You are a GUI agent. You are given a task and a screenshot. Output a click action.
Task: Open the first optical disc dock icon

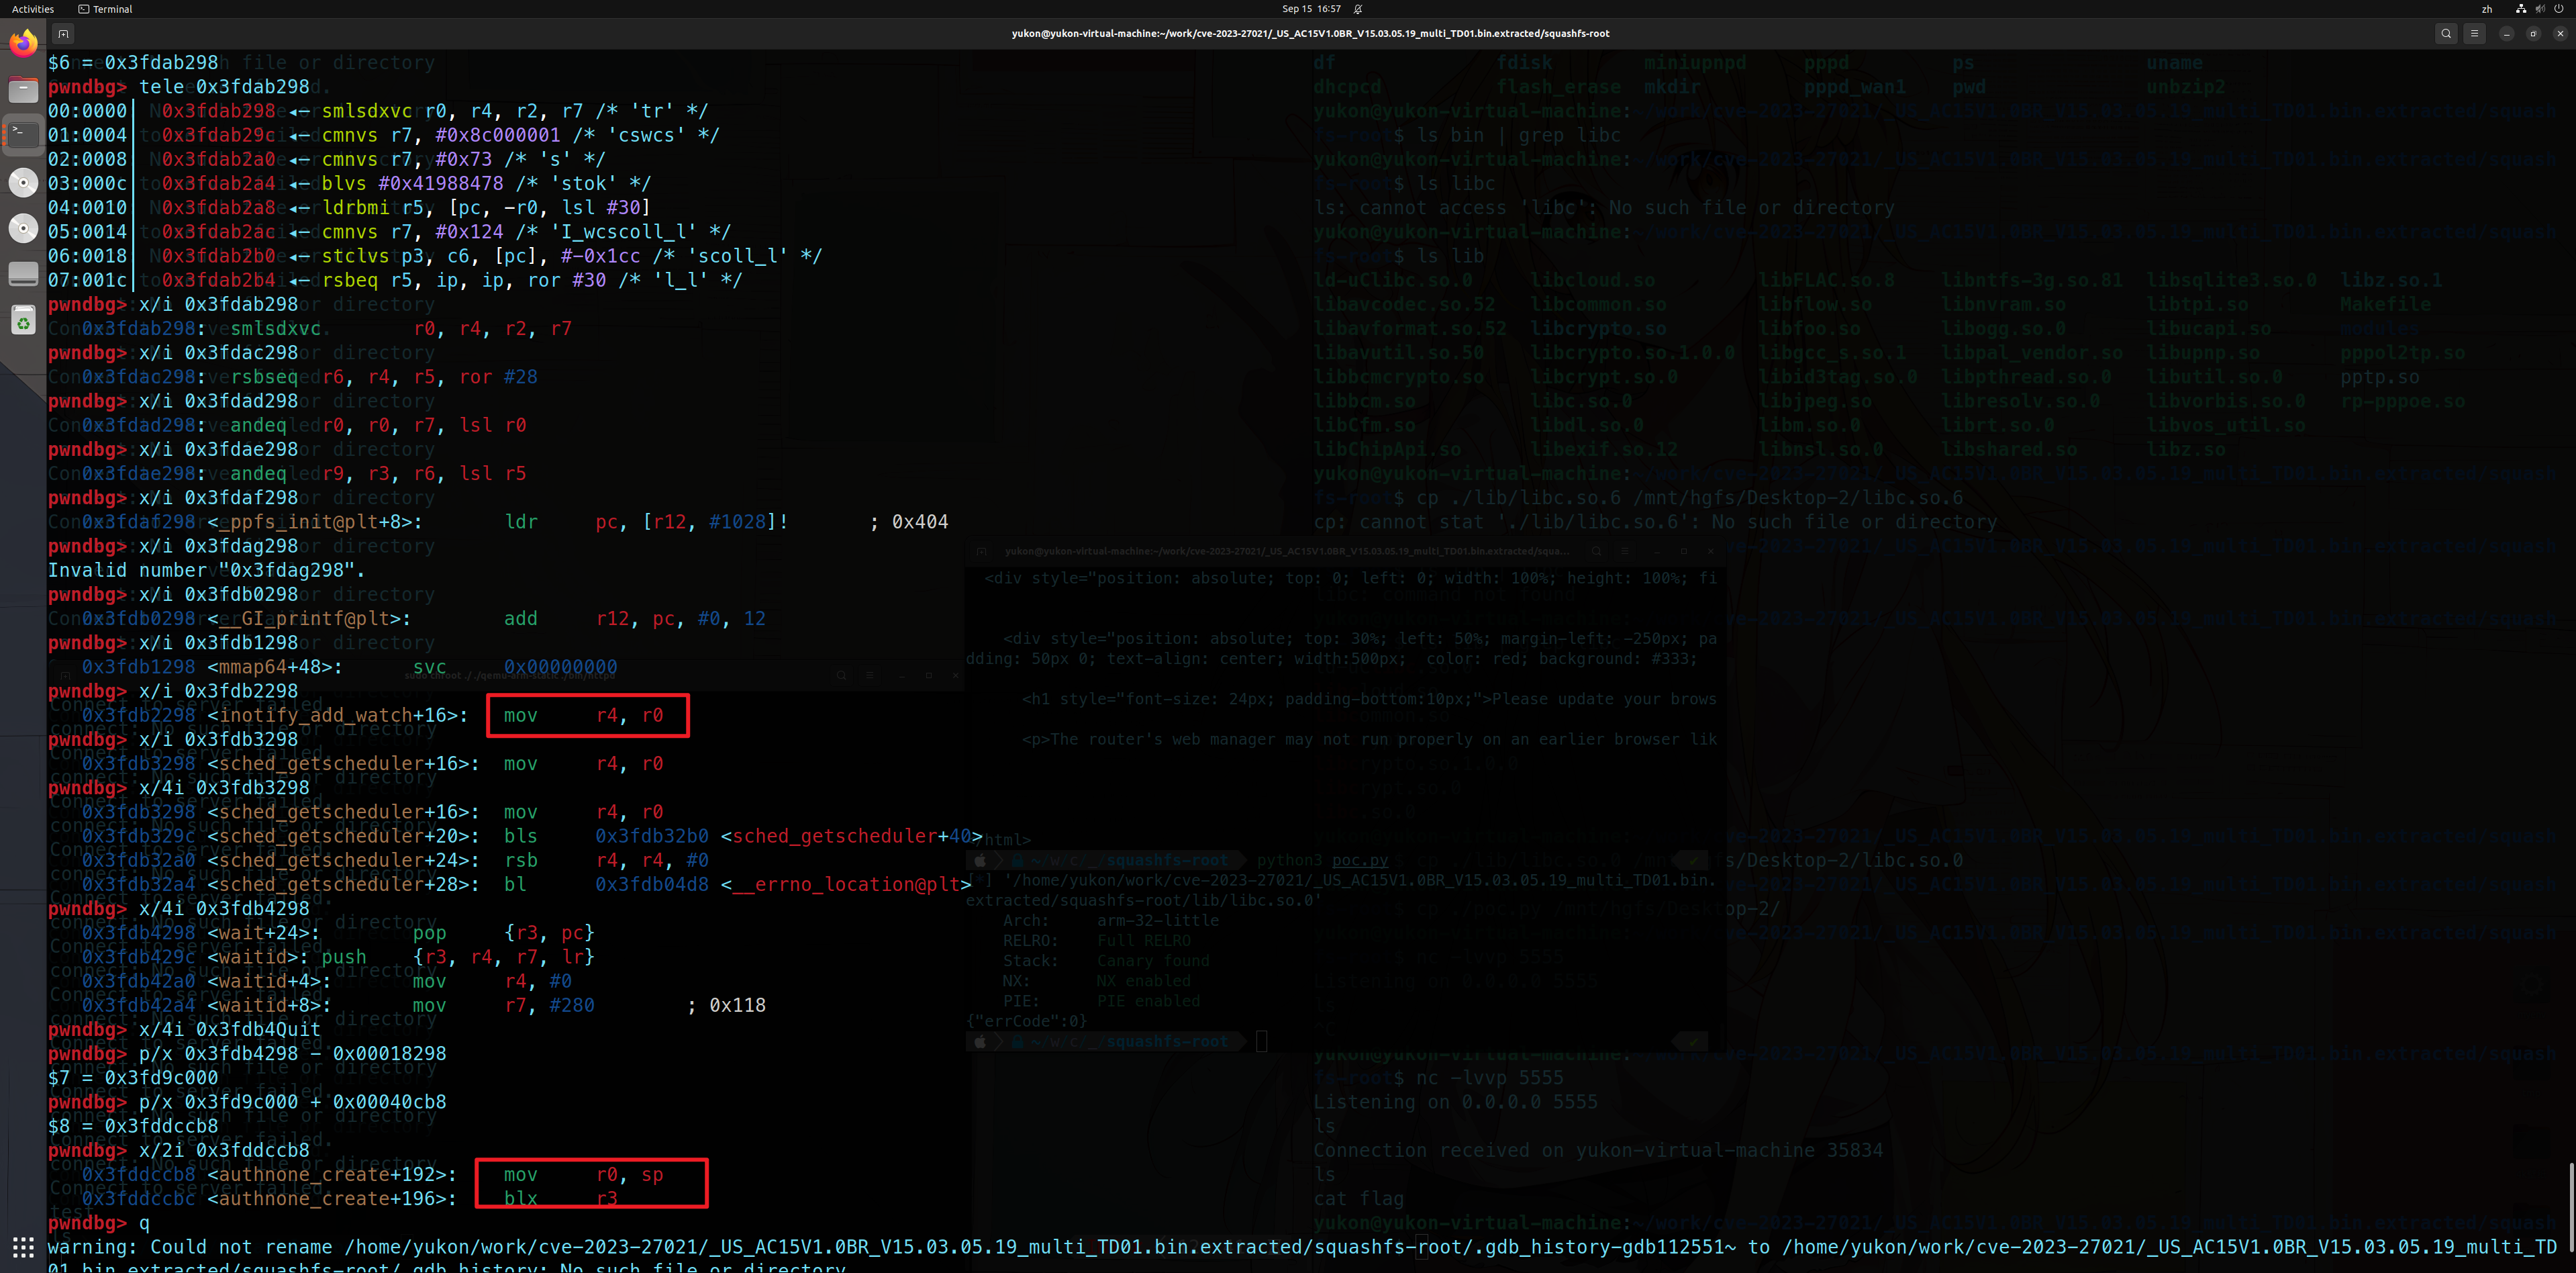click(23, 182)
